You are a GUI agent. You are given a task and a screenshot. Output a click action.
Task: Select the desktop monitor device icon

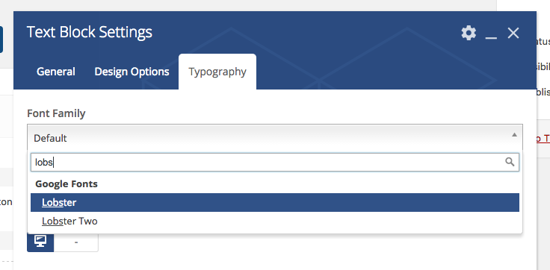pyautogui.click(x=40, y=241)
